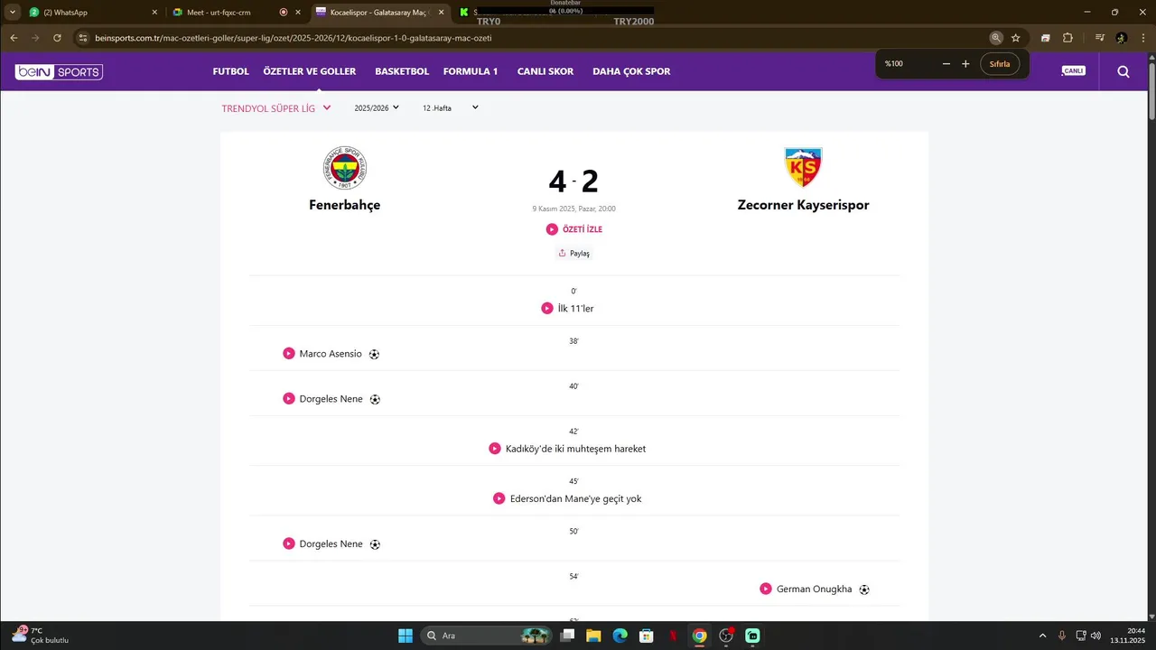1156x650 pixels.
Task: Bookmark the page with the star icon
Action: pyautogui.click(x=1015, y=38)
